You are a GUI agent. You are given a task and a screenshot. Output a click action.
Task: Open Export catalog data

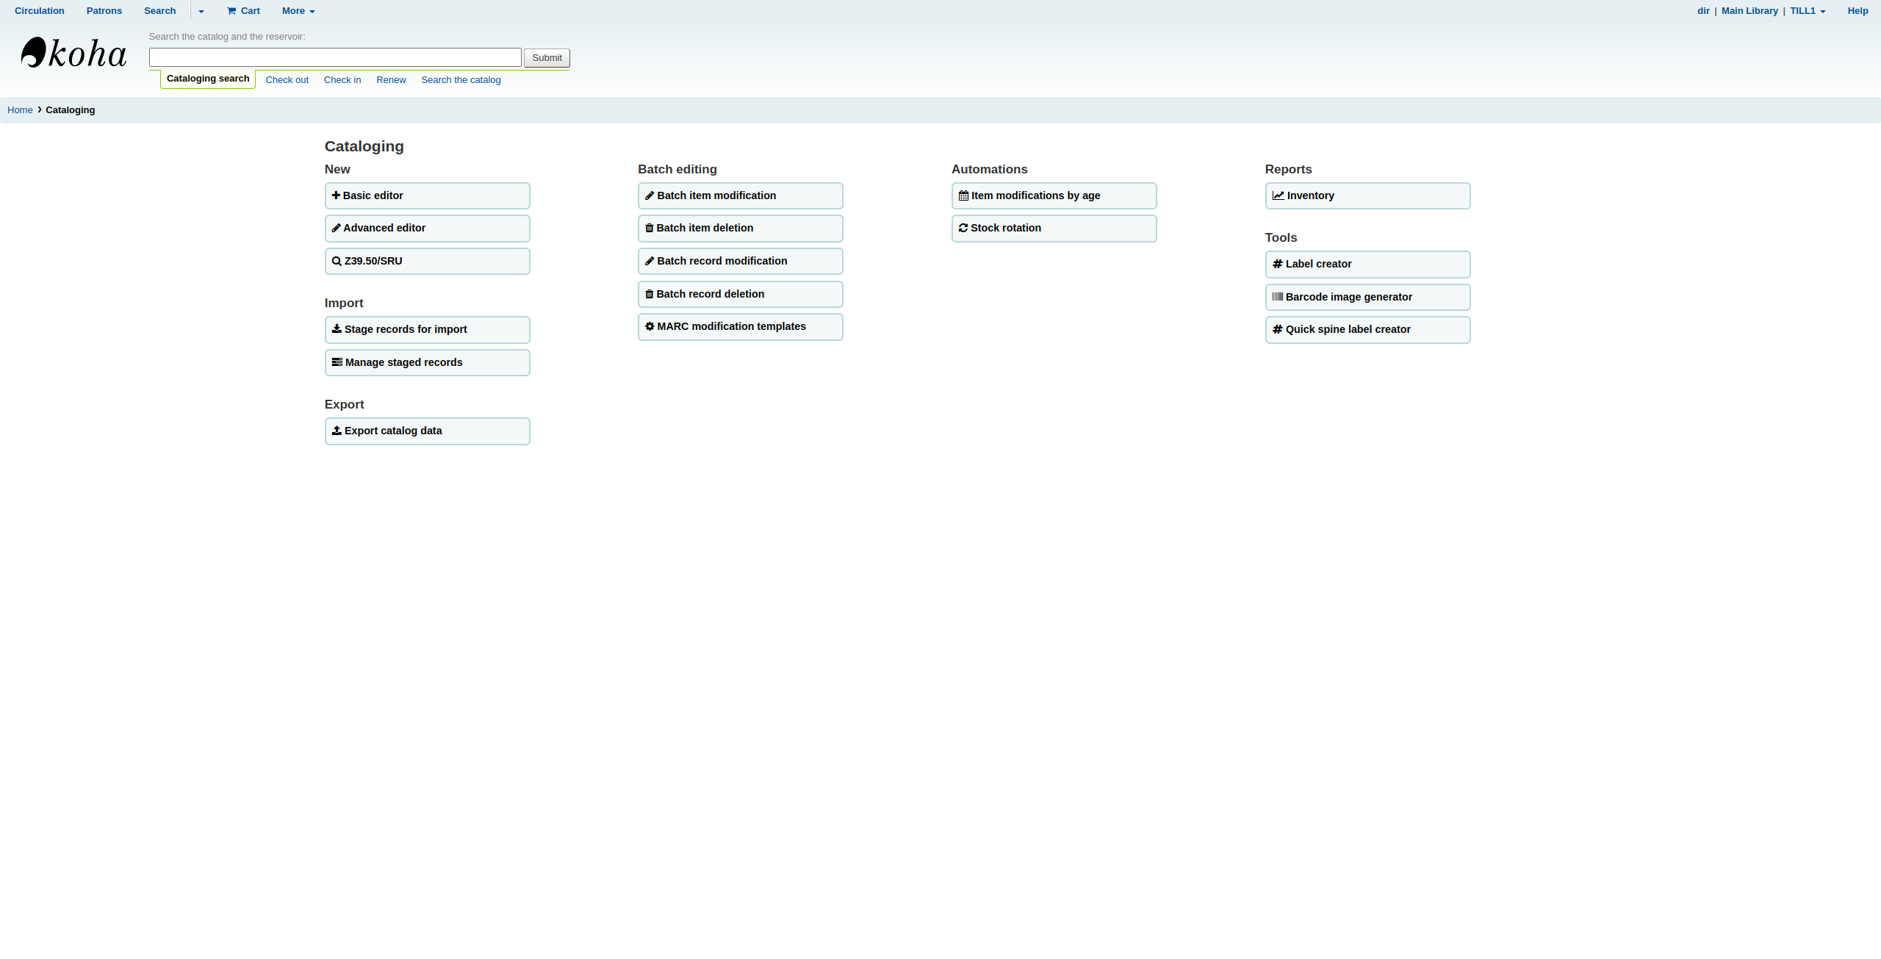(427, 431)
